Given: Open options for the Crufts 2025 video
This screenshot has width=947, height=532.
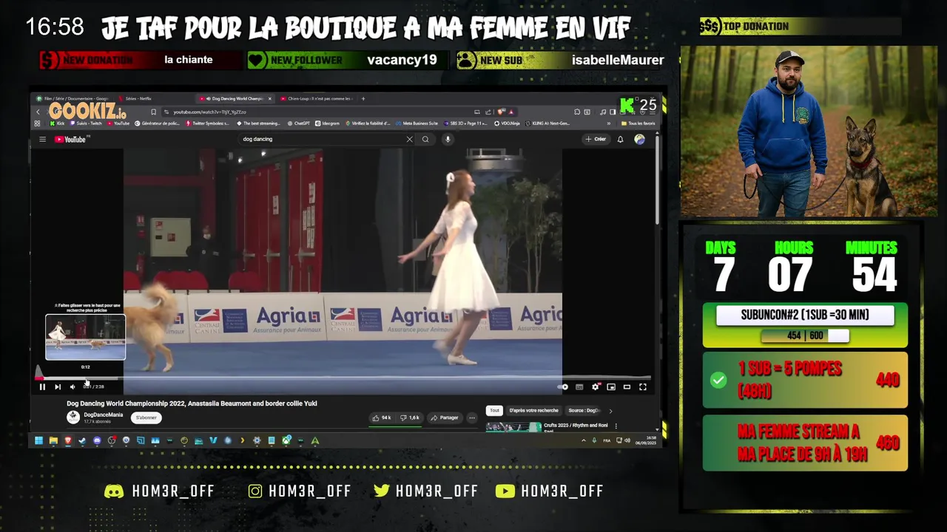Looking at the screenshot, I should (x=616, y=426).
